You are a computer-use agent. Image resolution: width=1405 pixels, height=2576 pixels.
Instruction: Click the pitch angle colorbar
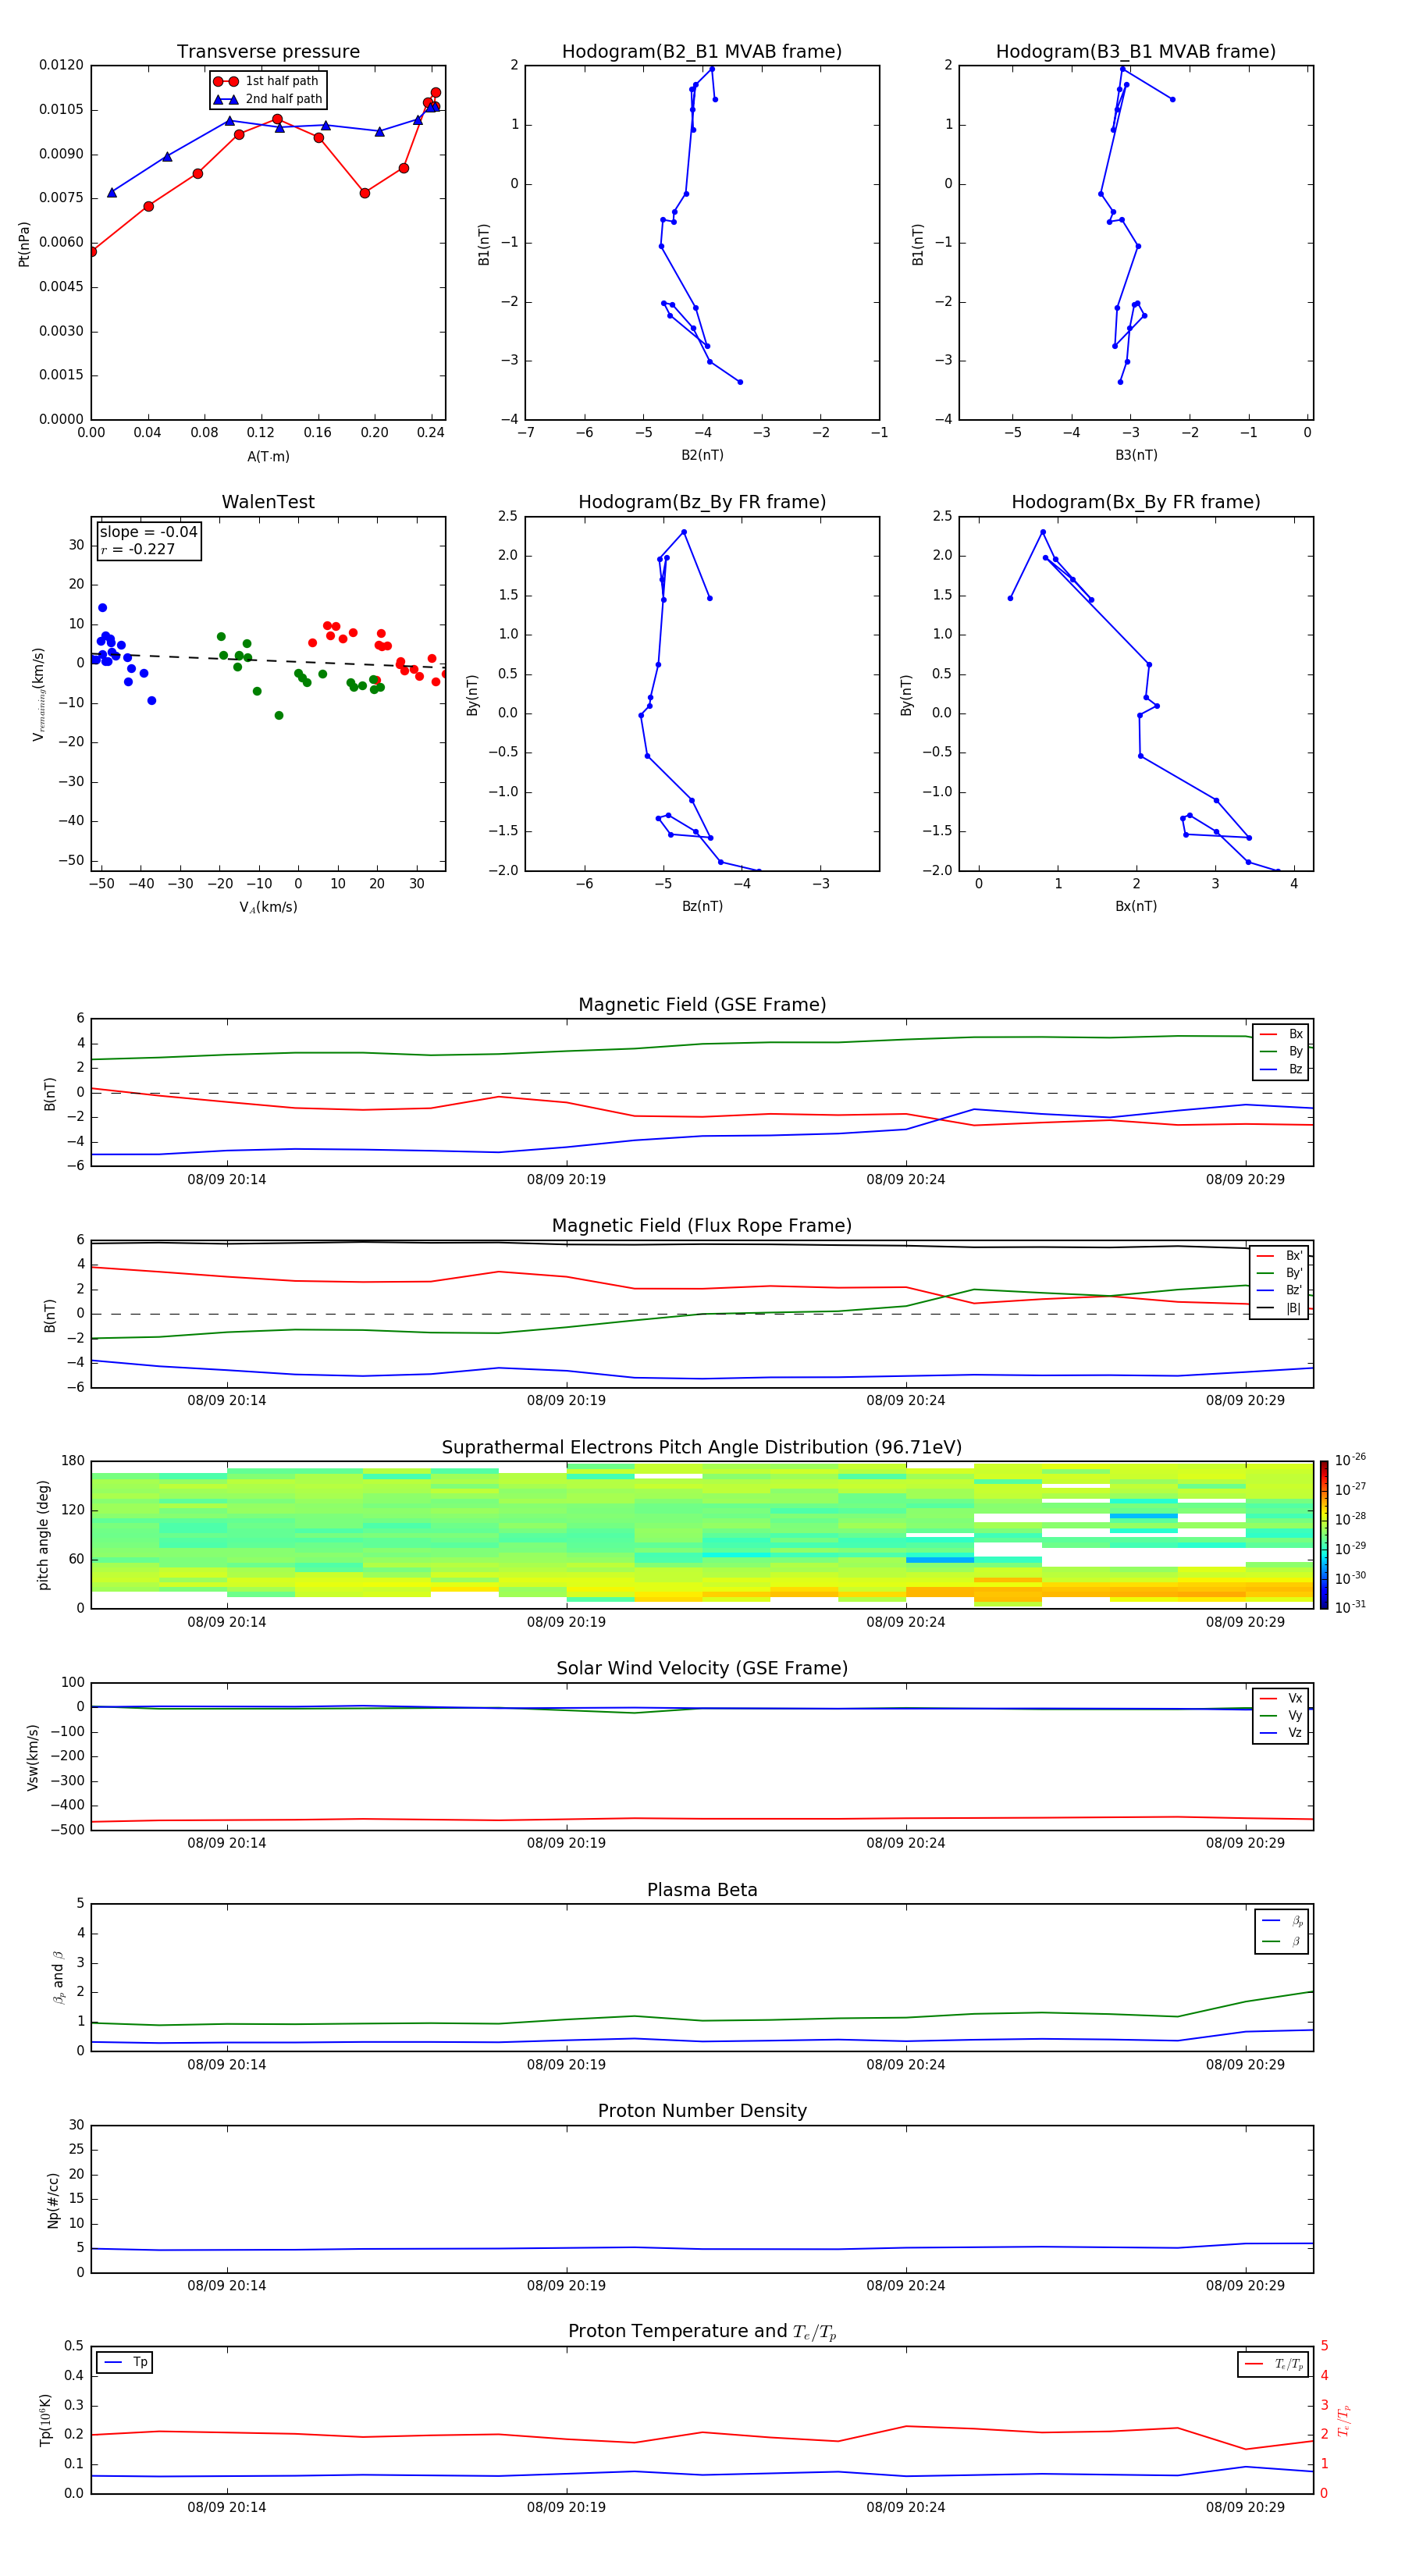point(1324,1535)
